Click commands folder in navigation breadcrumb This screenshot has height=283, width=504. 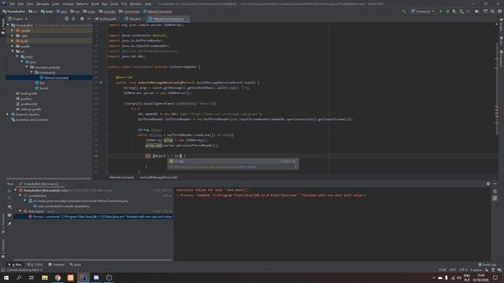(x=130, y=11)
